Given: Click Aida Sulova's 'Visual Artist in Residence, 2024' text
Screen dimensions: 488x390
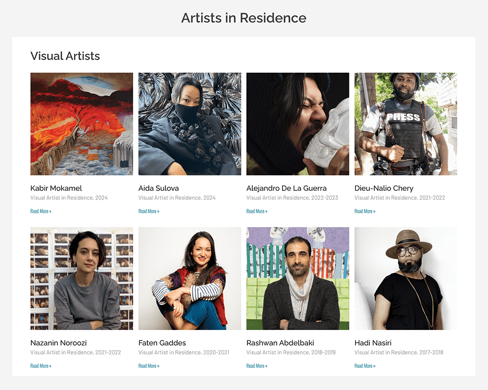Looking at the screenshot, I should [177, 198].
